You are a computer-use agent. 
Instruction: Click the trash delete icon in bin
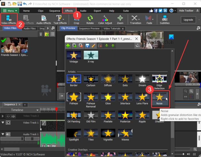tap(41, 34)
